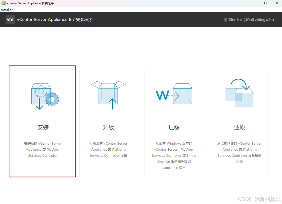Open the Installer menu

pyautogui.click(x=7, y=10)
